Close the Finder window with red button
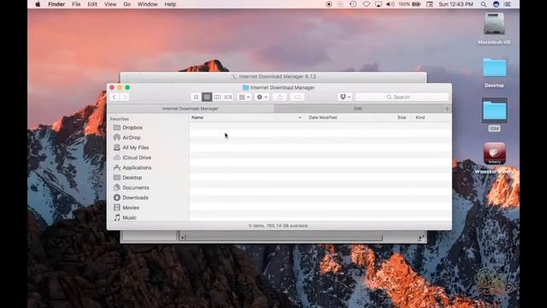 click(x=112, y=87)
